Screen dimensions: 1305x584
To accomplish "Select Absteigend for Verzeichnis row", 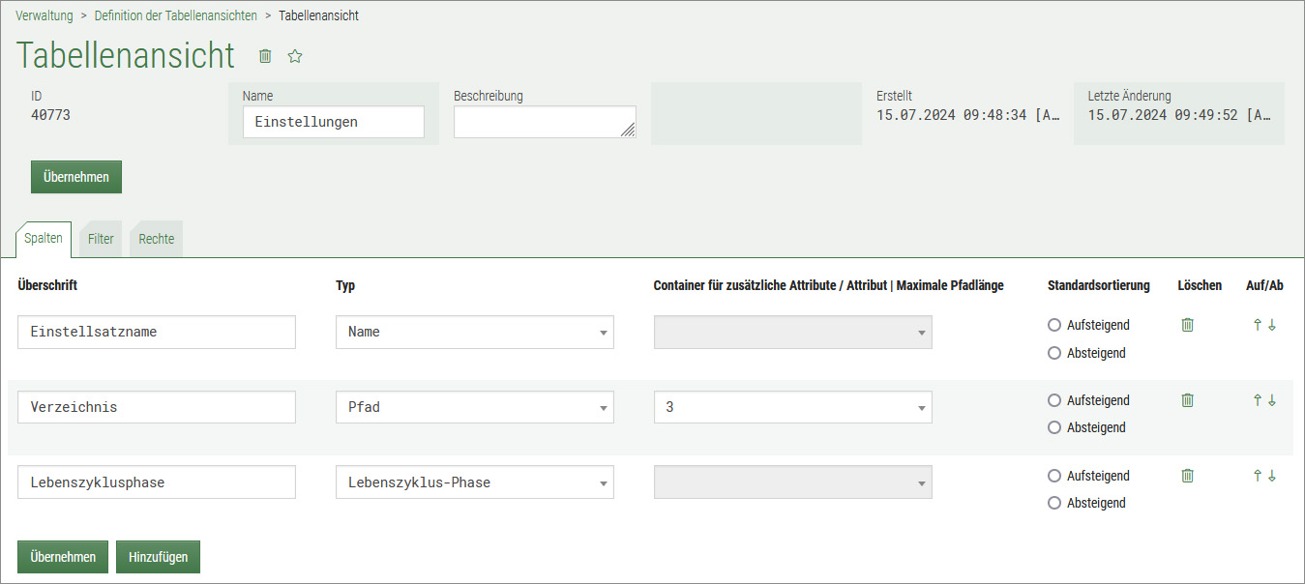I will pyautogui.click(x=1054, y=427).
